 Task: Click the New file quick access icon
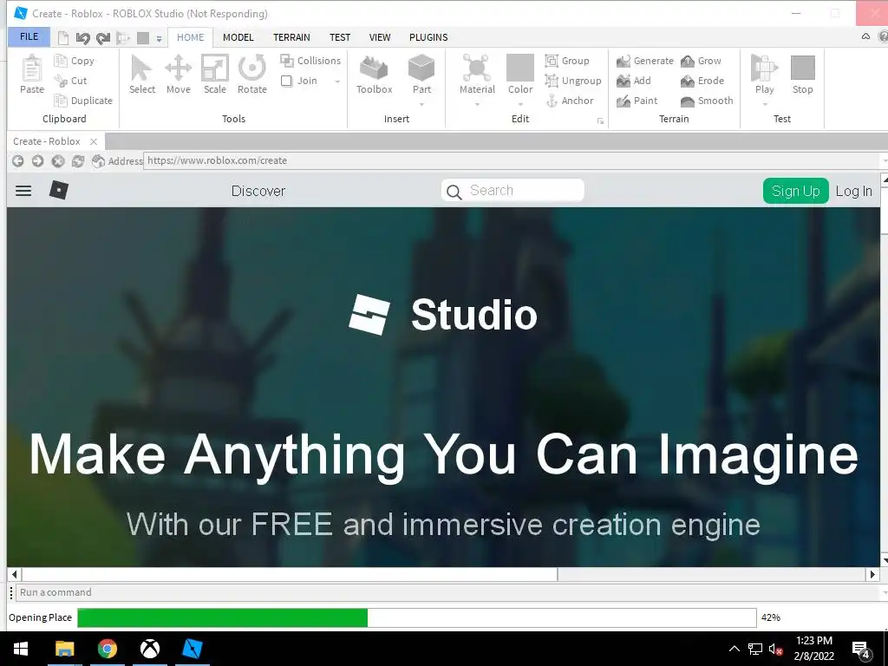(63, 38)
